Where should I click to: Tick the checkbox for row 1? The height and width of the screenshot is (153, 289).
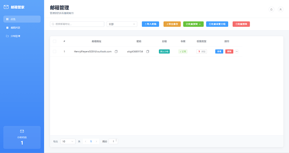[x=54, y=51]
